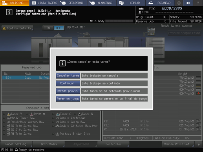The height and width of the screenshot is (152, 203).
Task: Click the info icon in the cancel dialog
Action: click(x=62, y=63)
